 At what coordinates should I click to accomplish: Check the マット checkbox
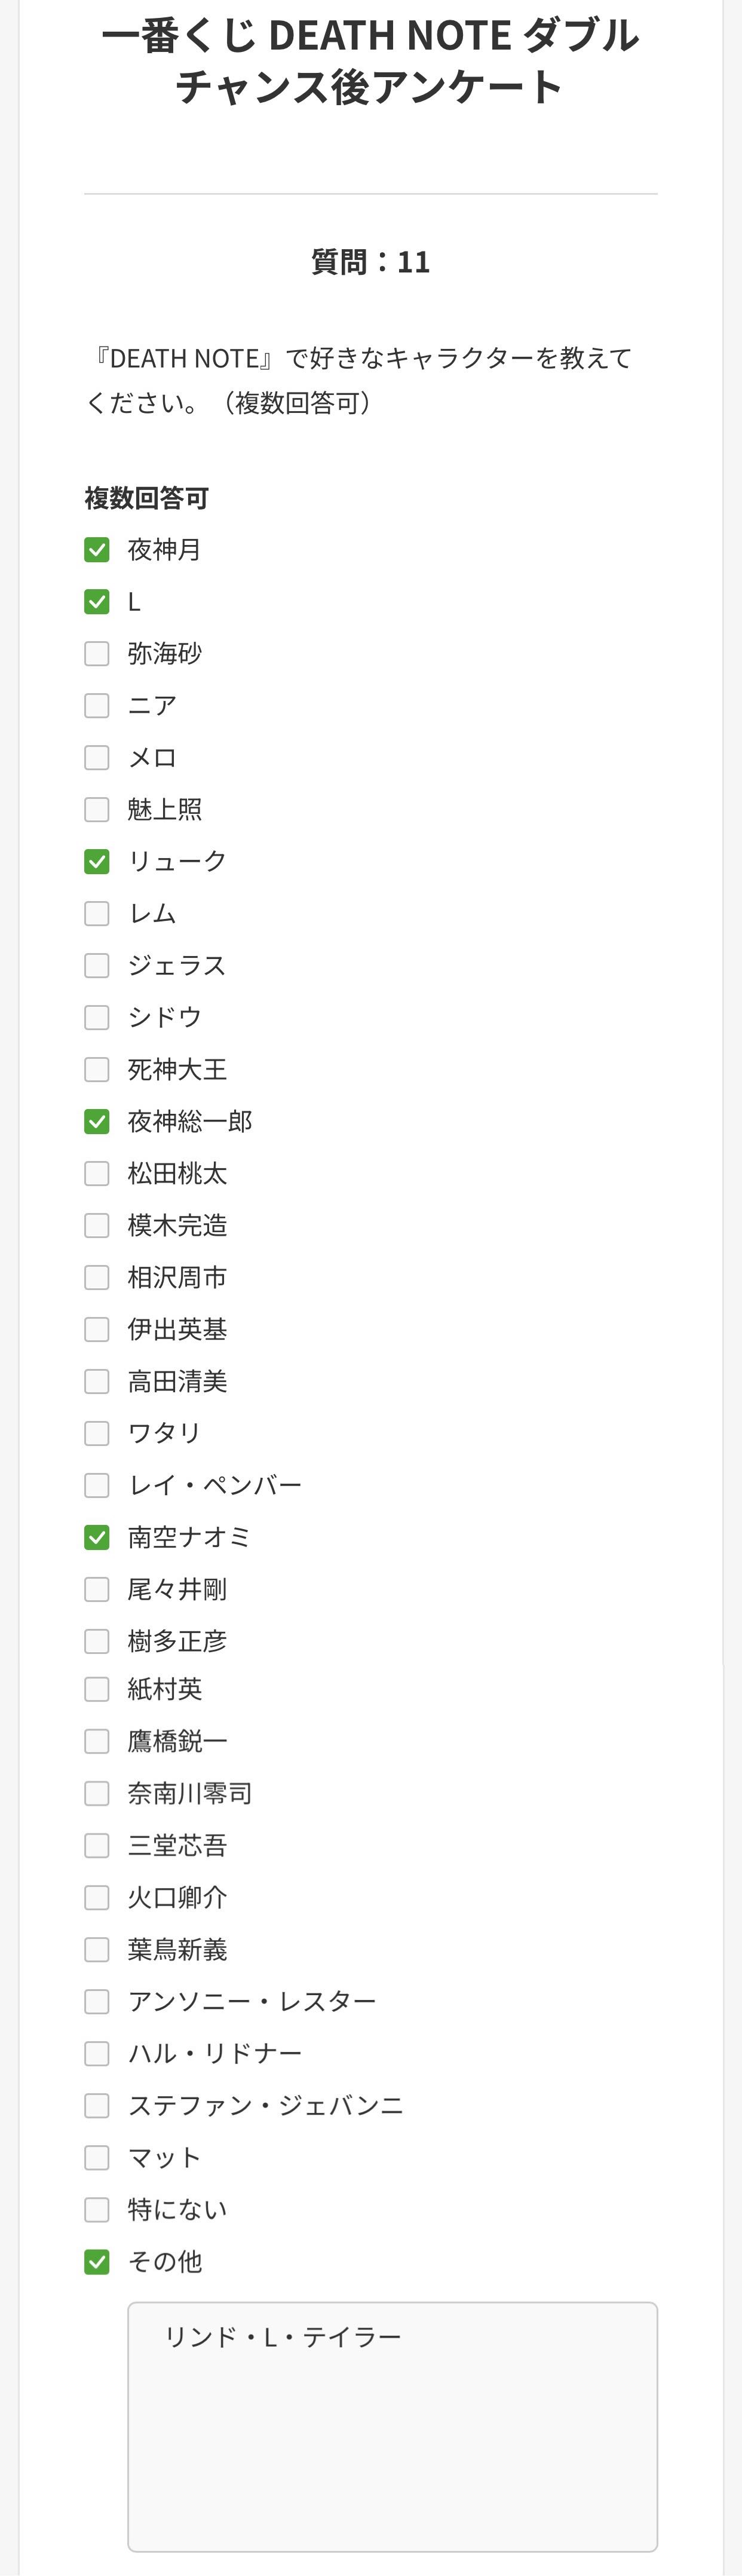click(x=97, y=2158)
